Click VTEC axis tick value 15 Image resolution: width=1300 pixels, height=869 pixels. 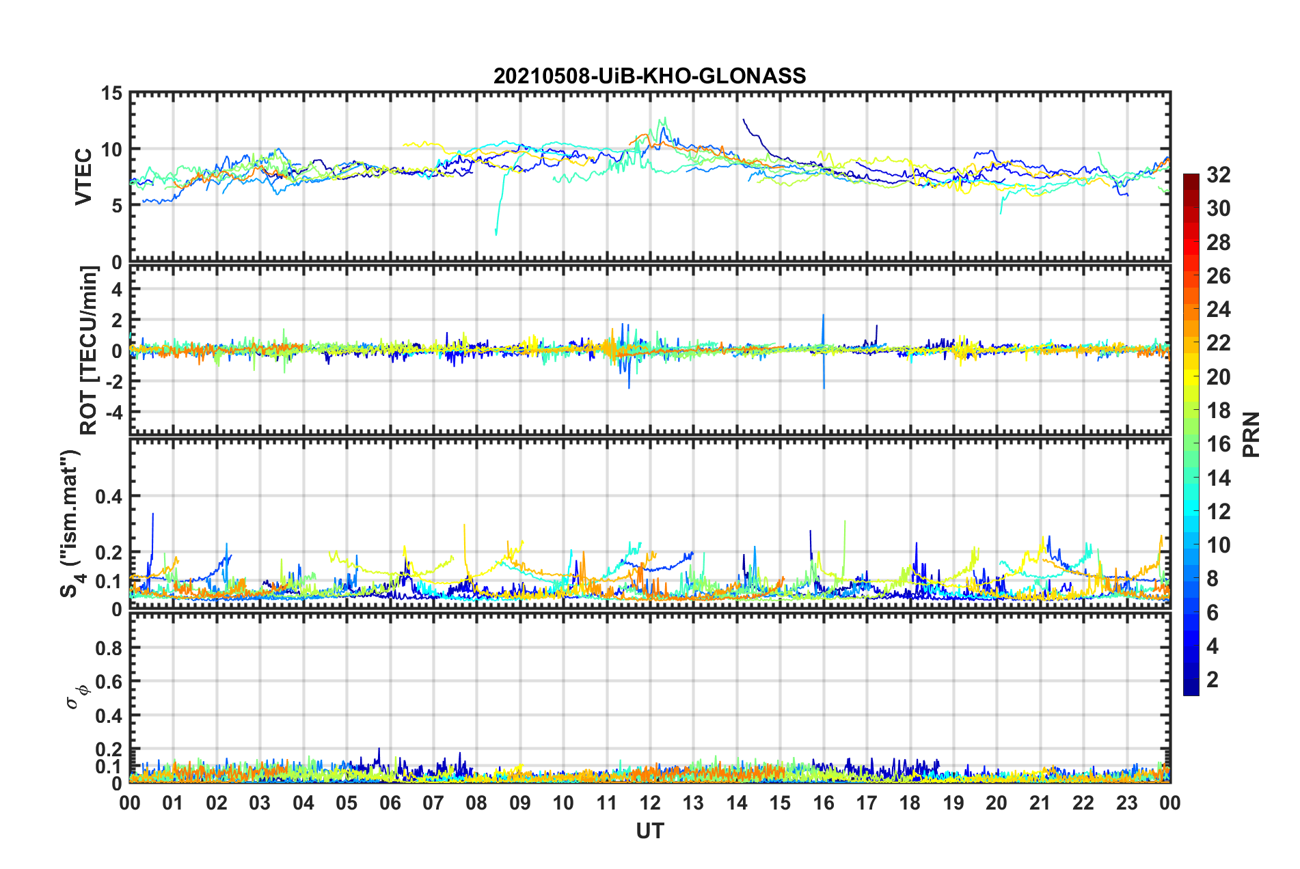coord(111,93)
